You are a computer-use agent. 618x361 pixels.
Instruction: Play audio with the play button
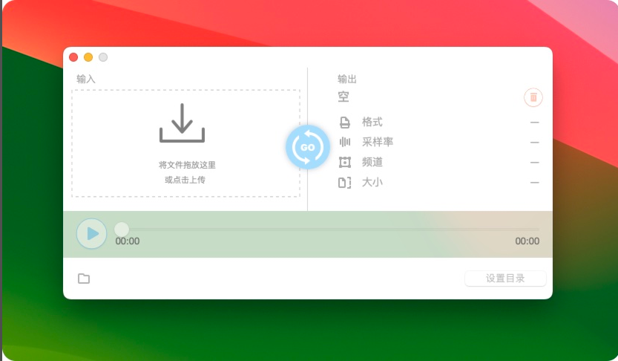pyautogui.click(x=91, y=233)
